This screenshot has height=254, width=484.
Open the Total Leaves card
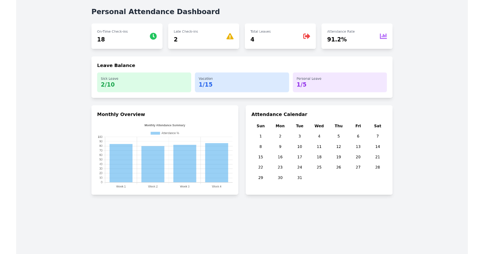pyautogui.click(x=280, y=36)
